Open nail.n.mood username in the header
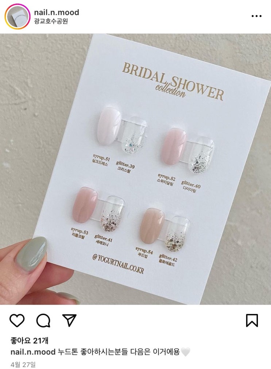Screen dimensions: 271x369 pos(57,12)
